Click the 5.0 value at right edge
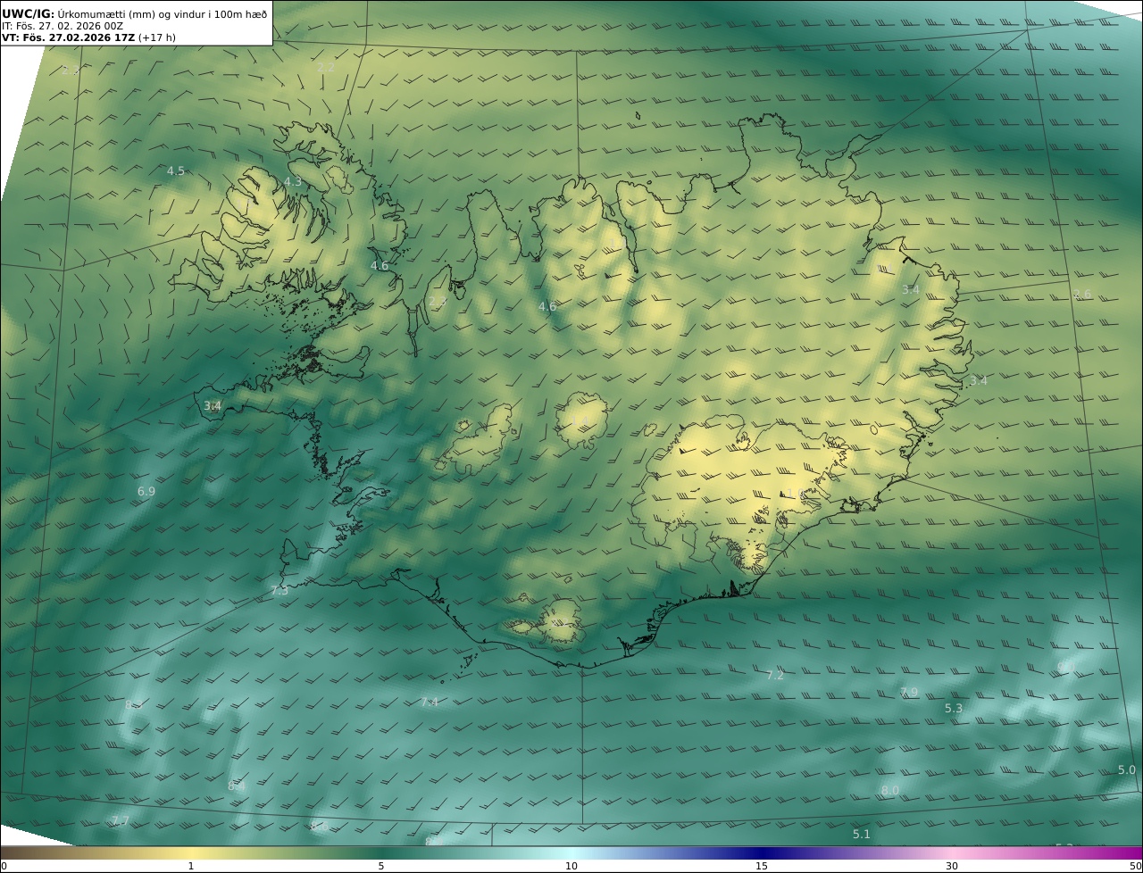 pos(1127,769)
